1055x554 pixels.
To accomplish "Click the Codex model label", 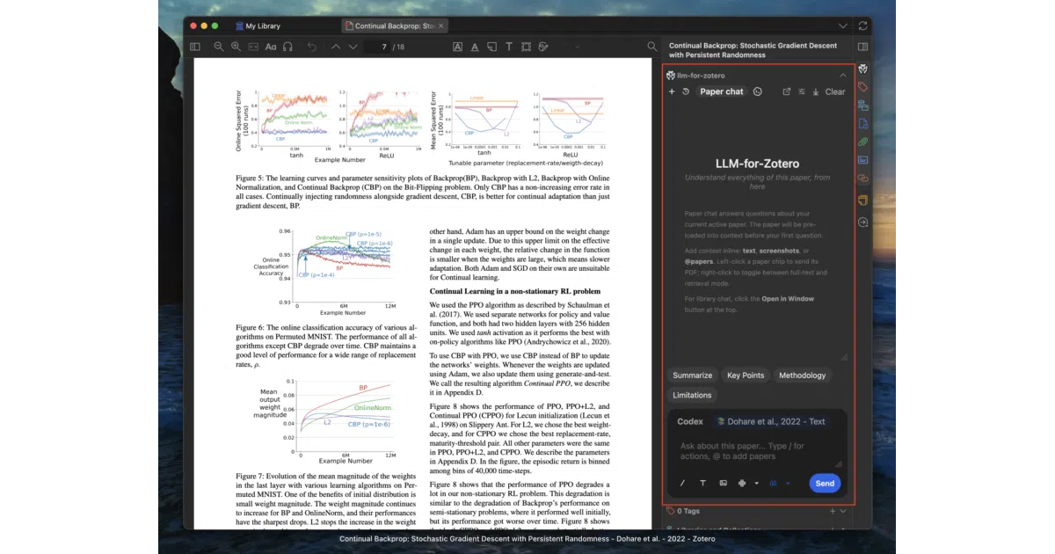I will point(690,421).
